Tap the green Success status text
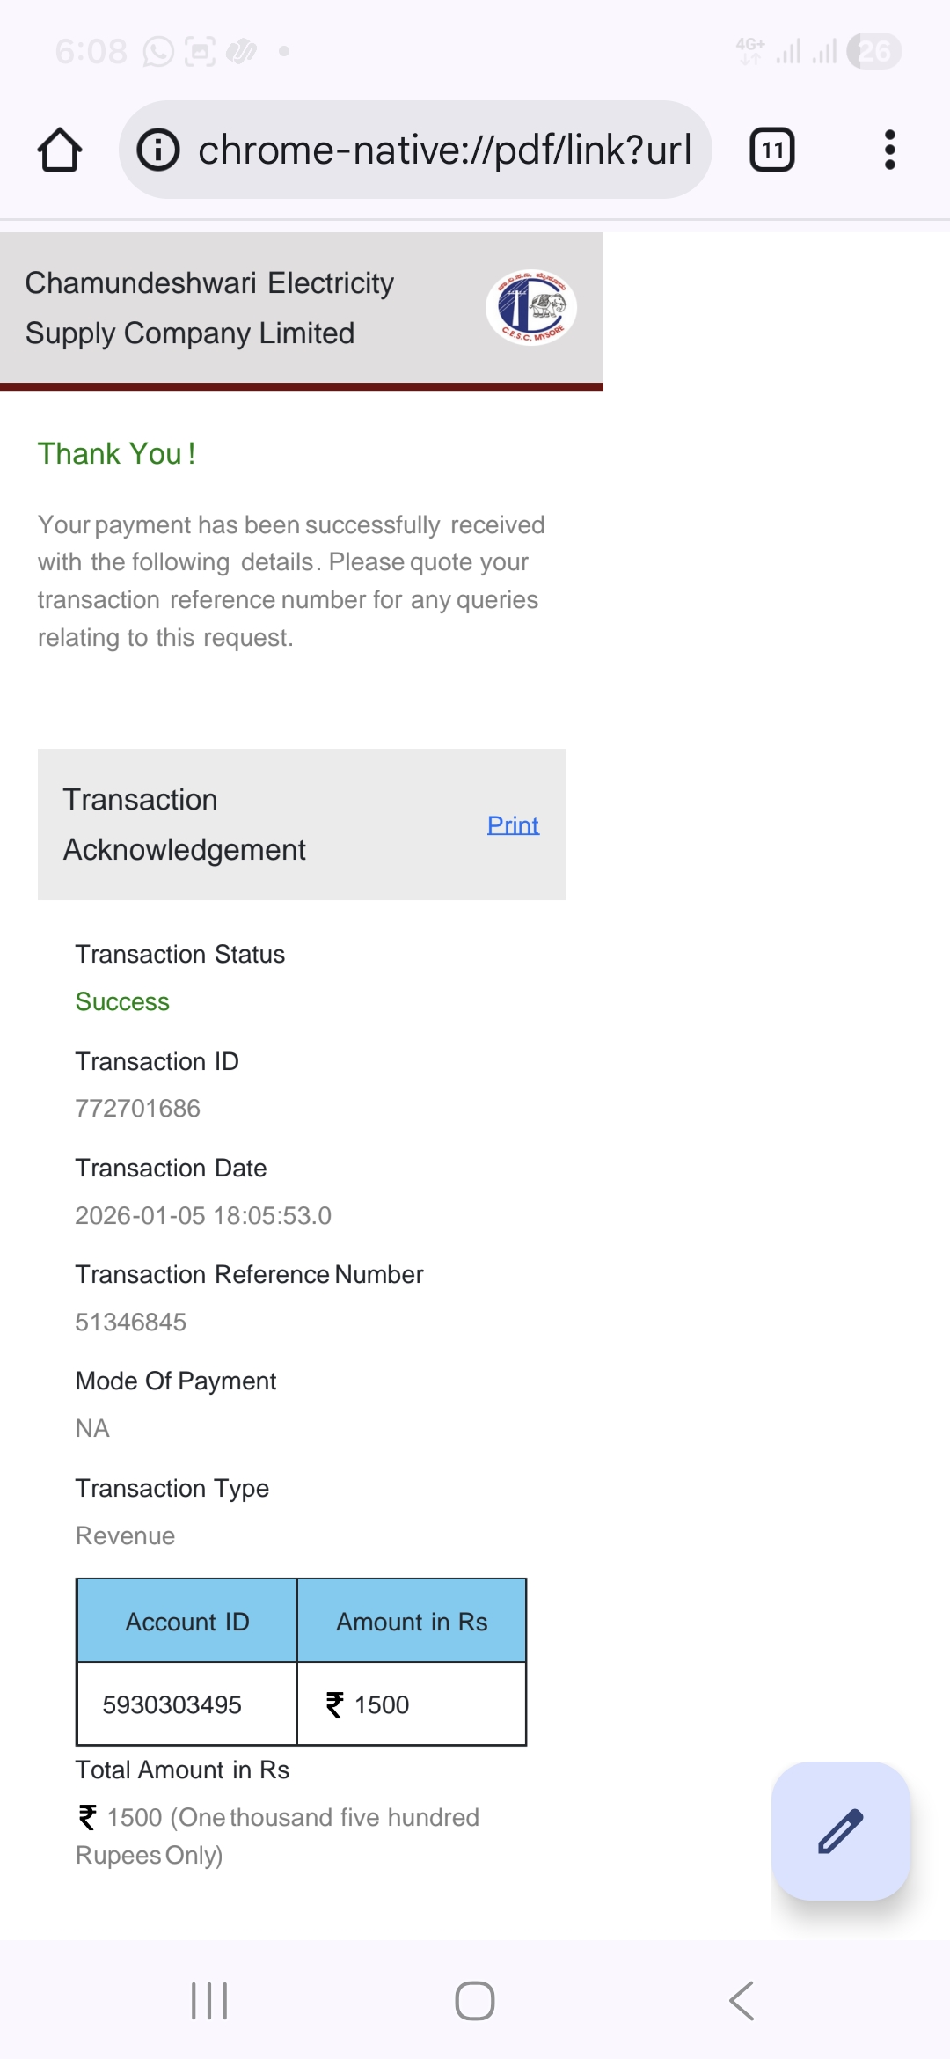The image size is (950, 2059). 122,1001
